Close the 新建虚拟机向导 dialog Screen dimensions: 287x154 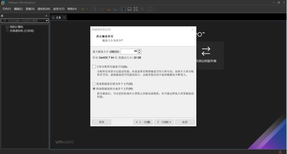pyautogui.click(x=193, y=30)
